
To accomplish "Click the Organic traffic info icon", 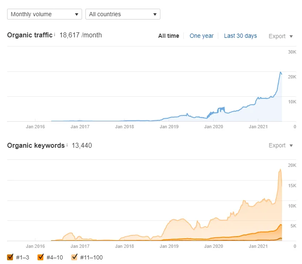I will click(55, 34).
